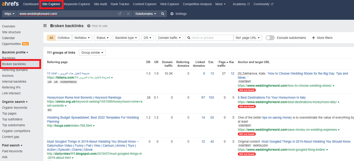Click the Word or phrase search field

click(209, 38)
